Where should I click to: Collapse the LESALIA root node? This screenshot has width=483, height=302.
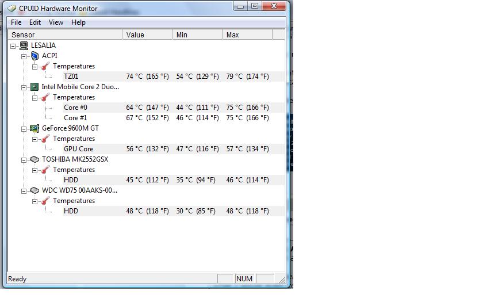[x=13, y=46]
